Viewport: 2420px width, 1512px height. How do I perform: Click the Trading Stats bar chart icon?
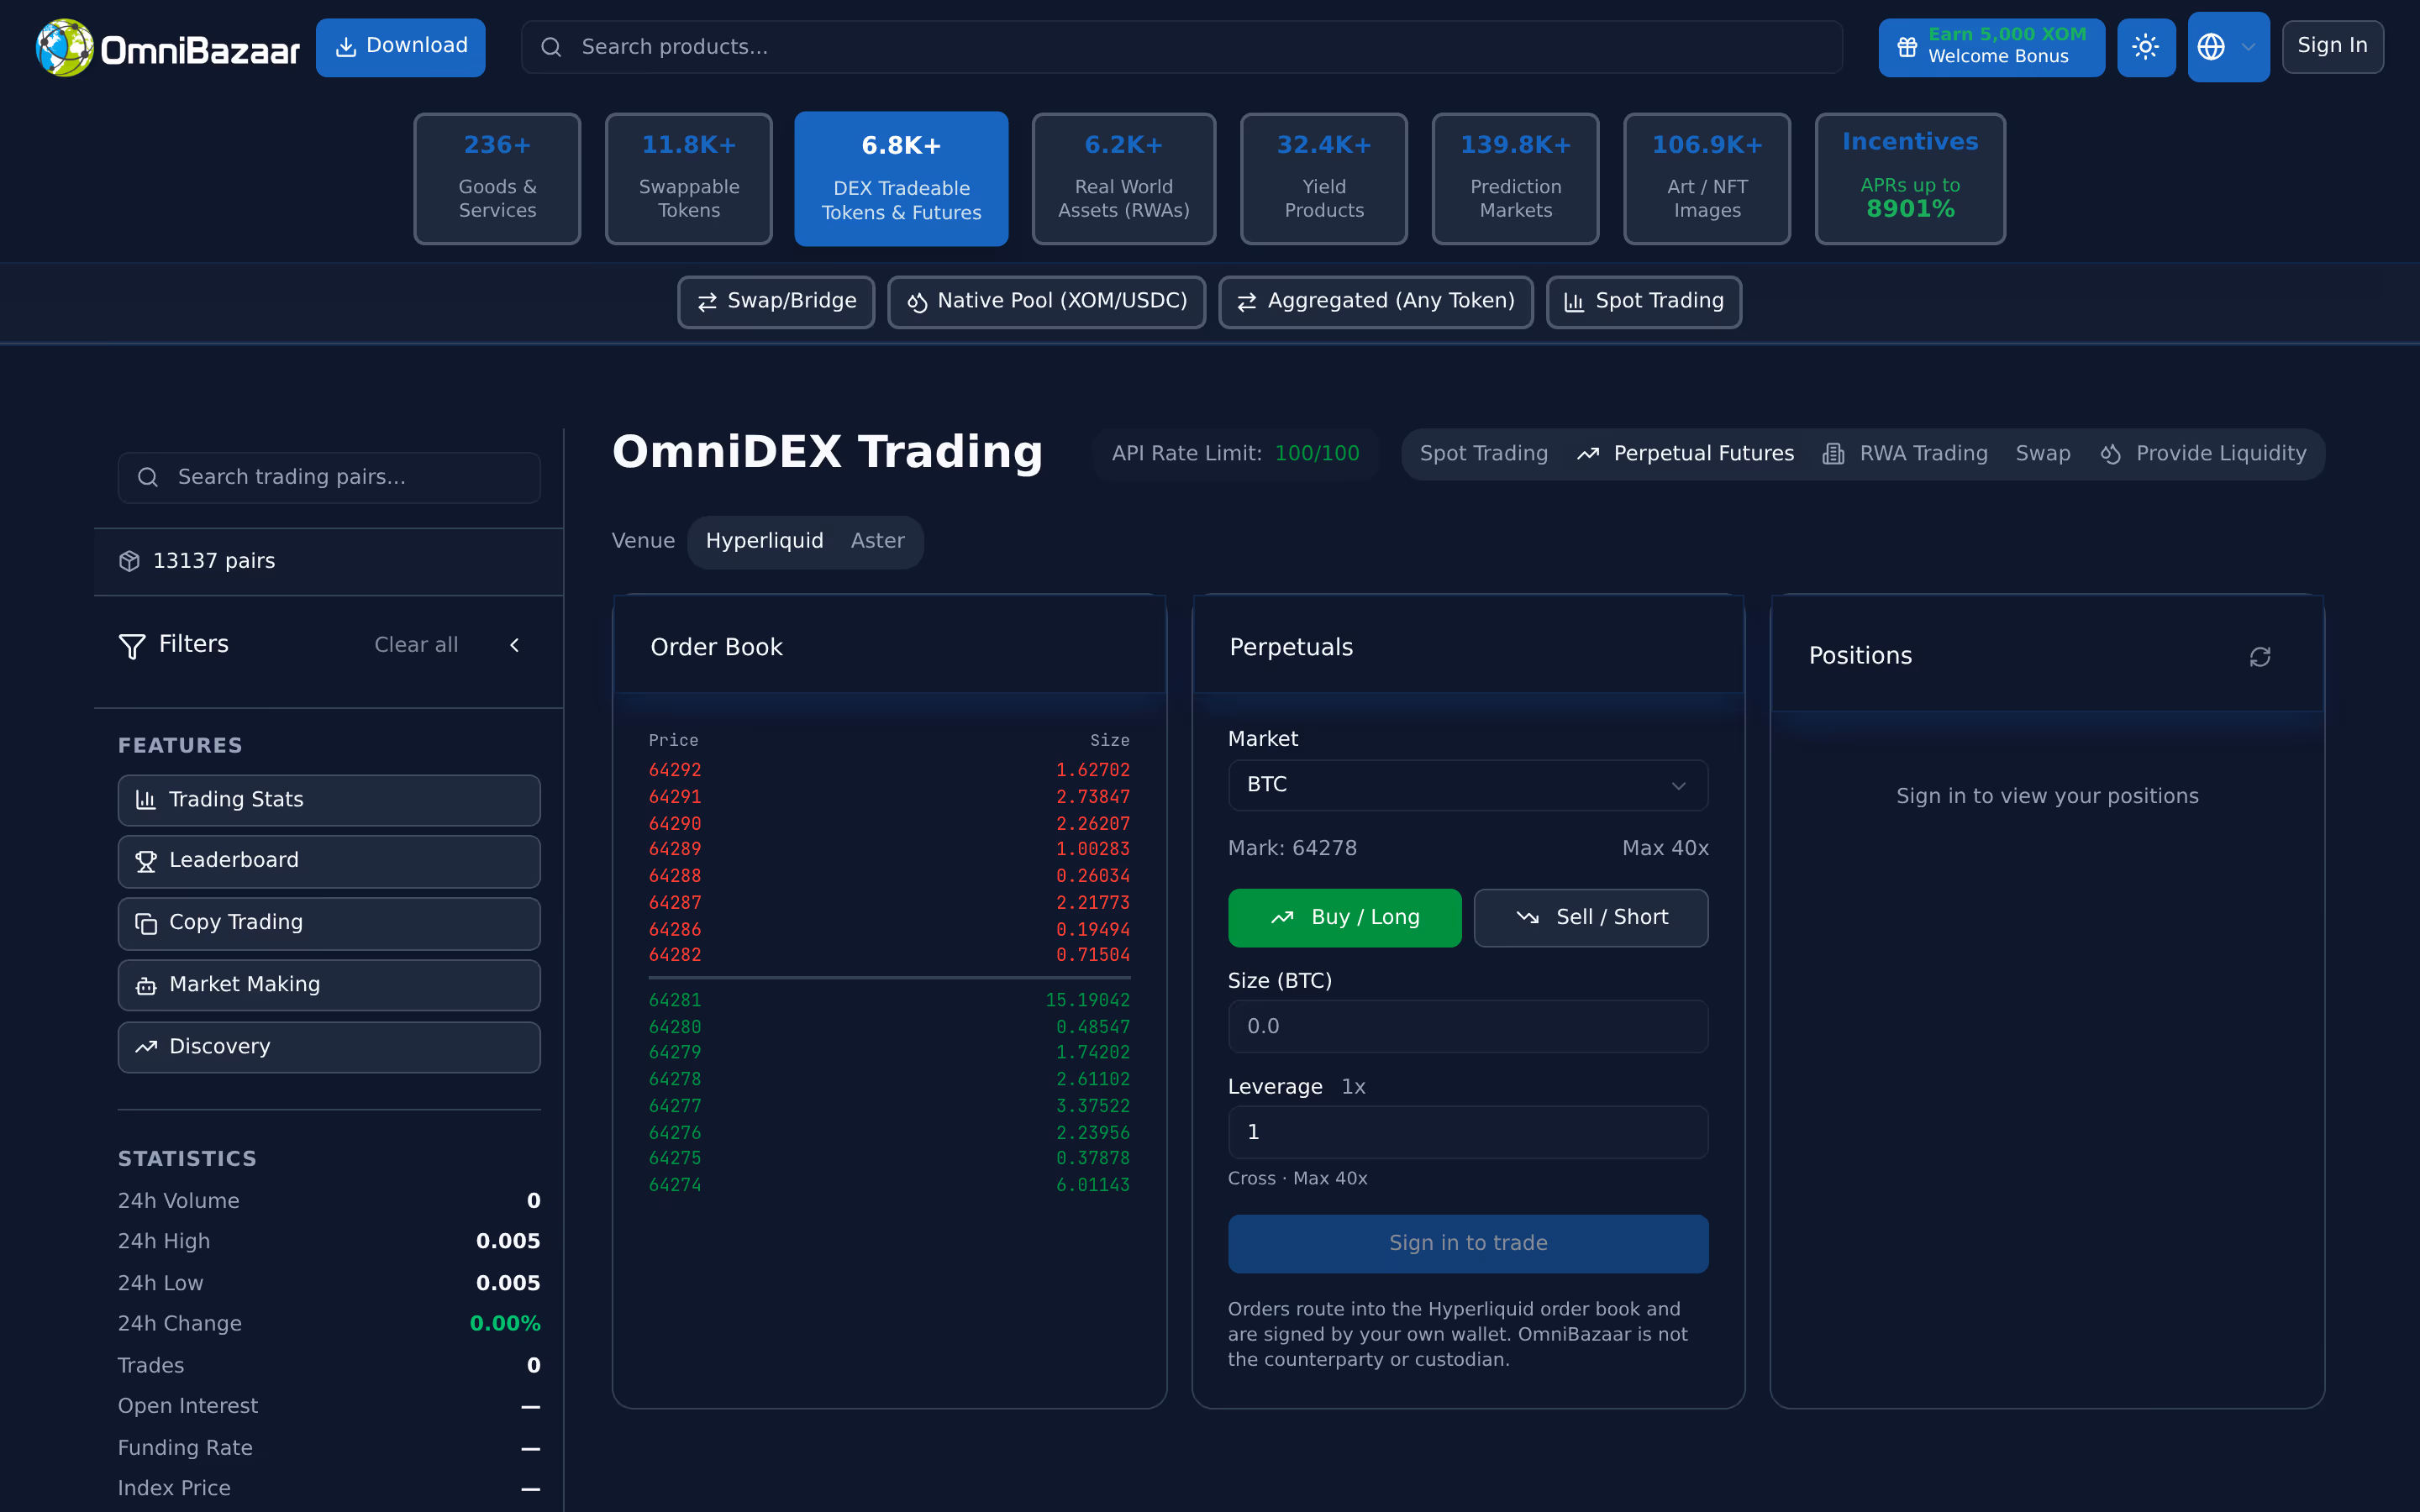(146, 800)
